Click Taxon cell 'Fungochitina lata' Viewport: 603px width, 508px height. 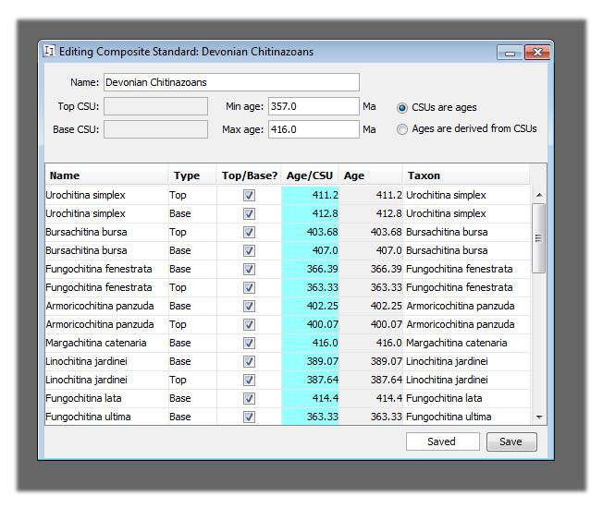click(x=466, y=398)
